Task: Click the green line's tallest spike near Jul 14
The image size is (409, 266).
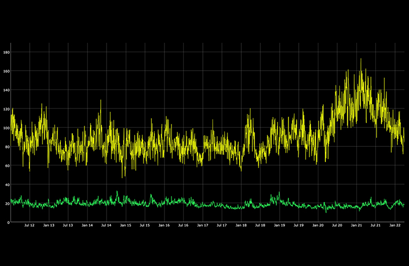Action: click(x=117, y=192)
